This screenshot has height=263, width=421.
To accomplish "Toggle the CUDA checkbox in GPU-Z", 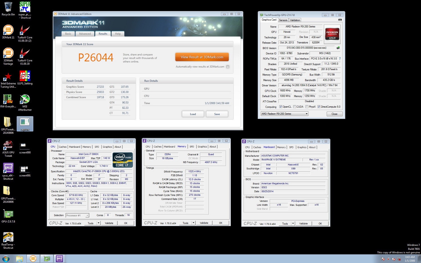I will coord(294,107).
